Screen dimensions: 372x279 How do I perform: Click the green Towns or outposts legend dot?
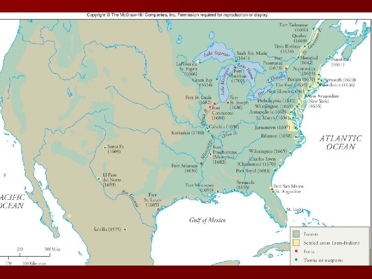[x=296, y=260]
